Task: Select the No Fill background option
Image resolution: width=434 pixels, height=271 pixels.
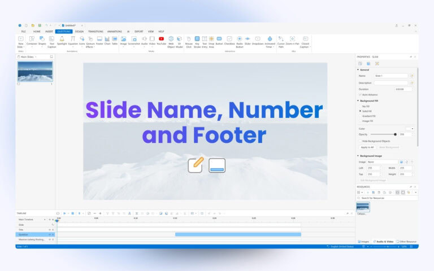Action: pos(360,106)
